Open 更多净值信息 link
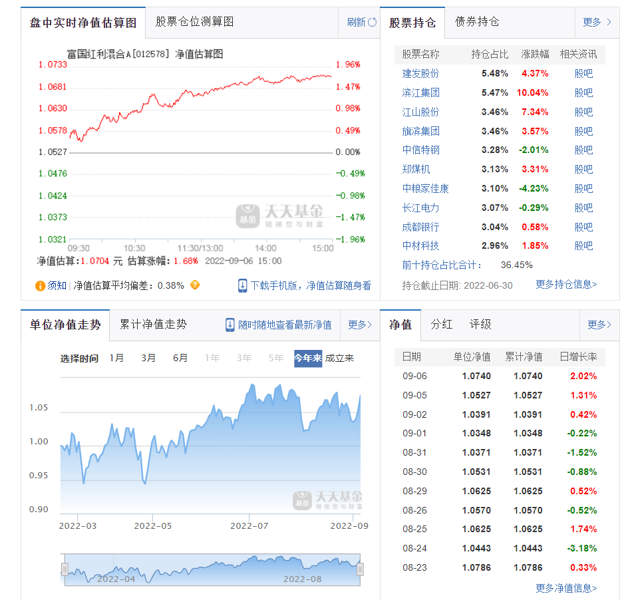The height and width of the screenshot is (600, 622). pyautogui.click(x=566, y=588)
